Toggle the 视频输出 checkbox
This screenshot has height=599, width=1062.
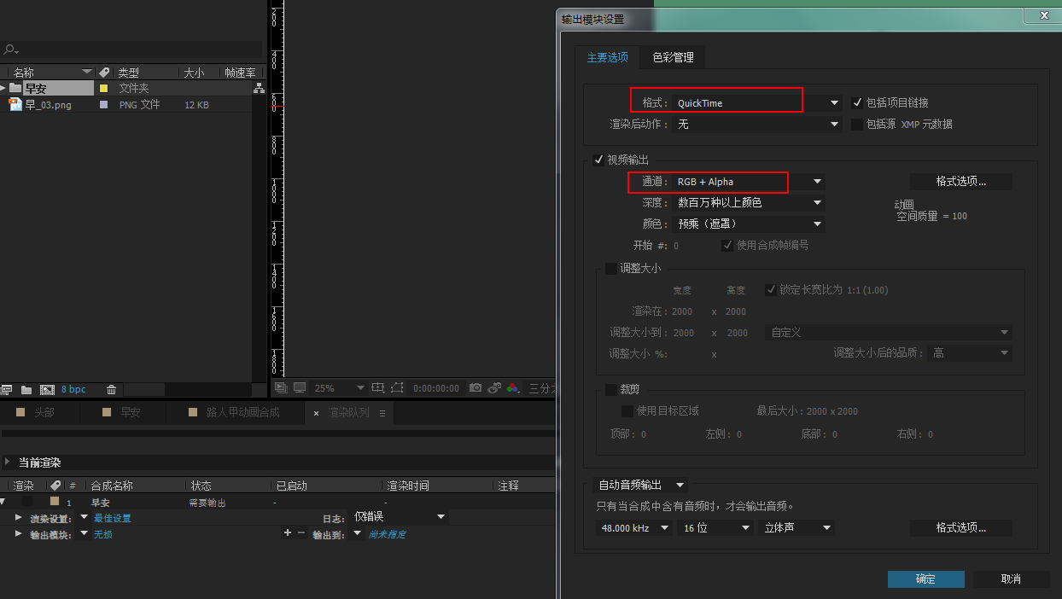[x=598, y=160]
